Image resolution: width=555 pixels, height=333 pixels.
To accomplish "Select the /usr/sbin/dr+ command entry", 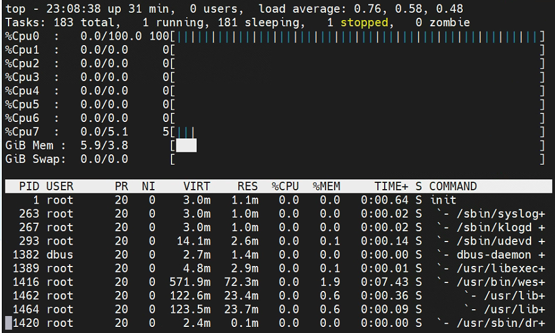I will point(501,323).
